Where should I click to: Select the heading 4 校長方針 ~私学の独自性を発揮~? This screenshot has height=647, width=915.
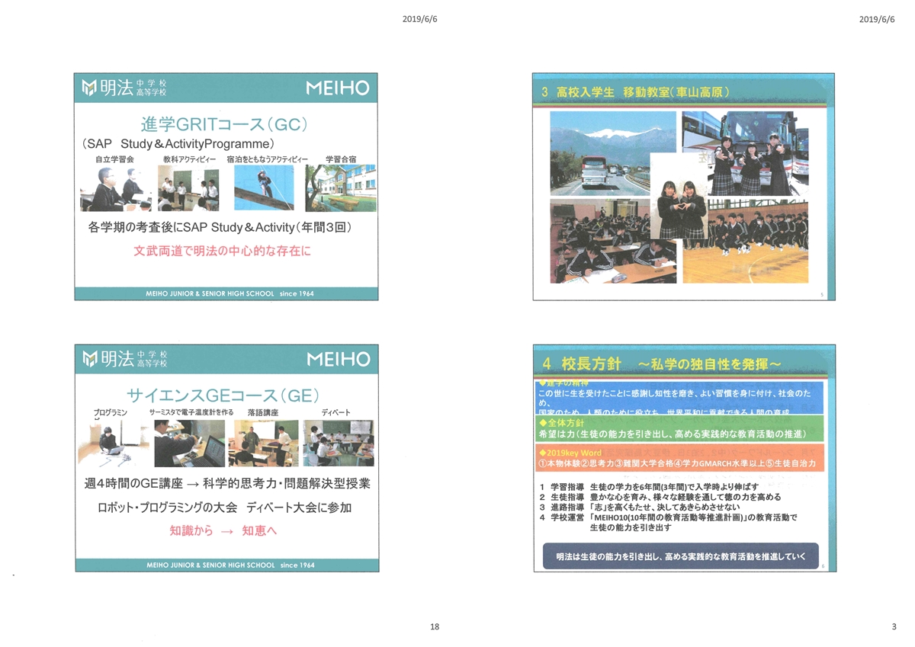[x=660, y=363]
